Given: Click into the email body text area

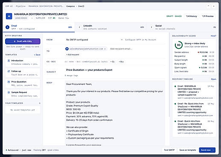Looking at the screenshot, I should (x=115, y=113).
